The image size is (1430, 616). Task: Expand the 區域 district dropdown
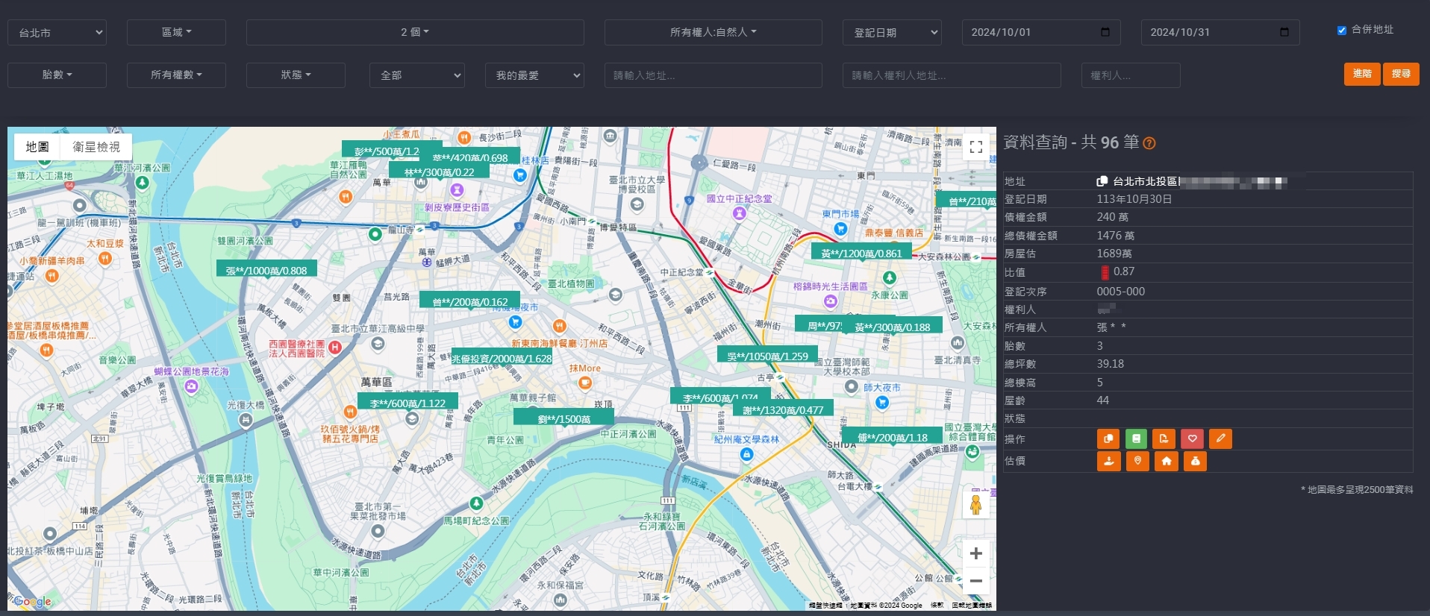click(x=176, y=32)
